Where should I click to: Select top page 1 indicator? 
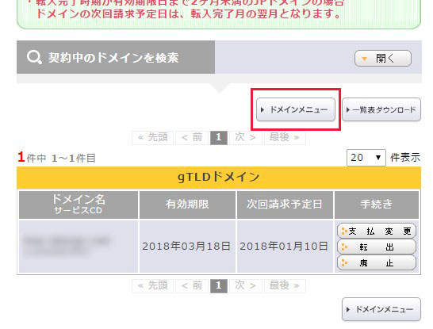pyautogui.click(x=219, y=137)
